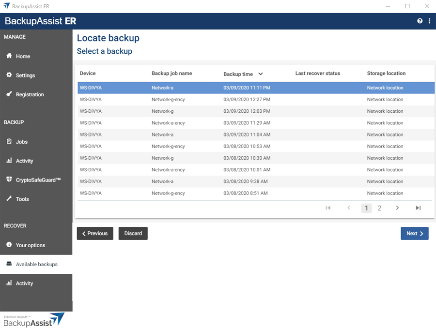
Task: Toggle Backup time sort arrow
Action: [261, 74]
